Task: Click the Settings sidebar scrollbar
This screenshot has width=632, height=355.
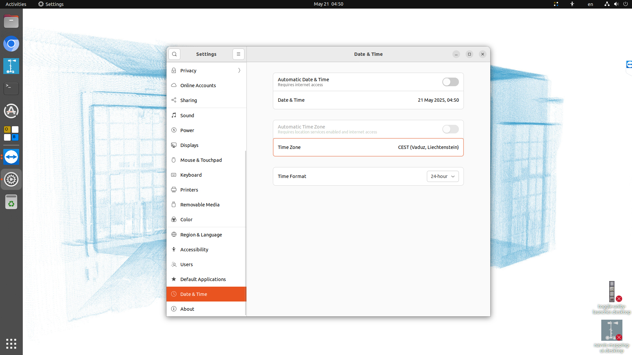Action: pos(245,233)
